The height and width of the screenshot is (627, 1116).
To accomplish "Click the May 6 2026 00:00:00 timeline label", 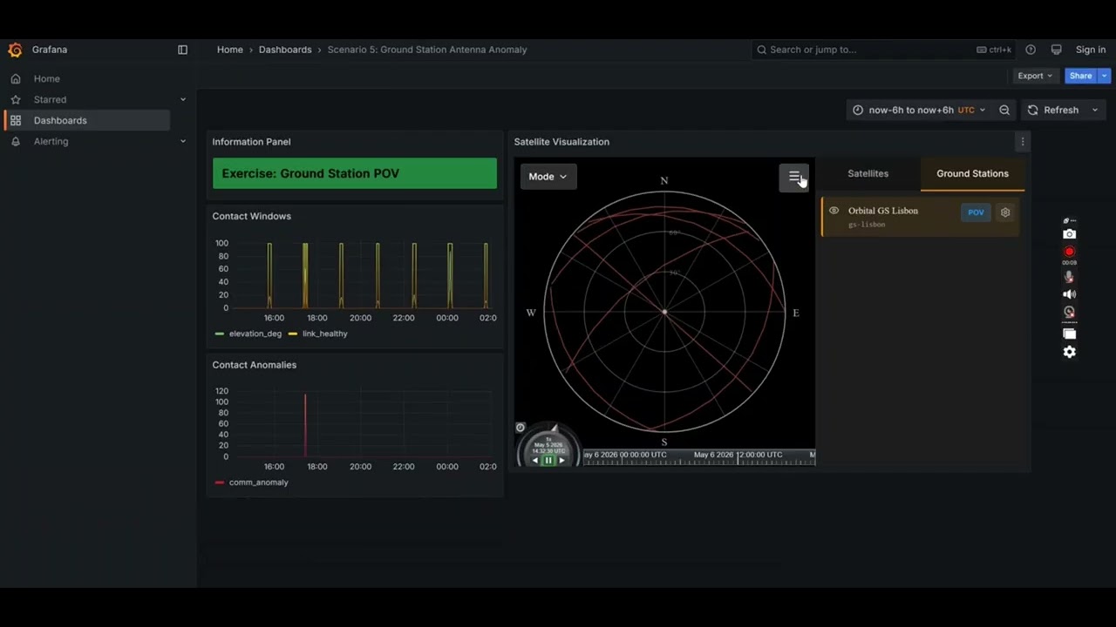I will (624, 455).
